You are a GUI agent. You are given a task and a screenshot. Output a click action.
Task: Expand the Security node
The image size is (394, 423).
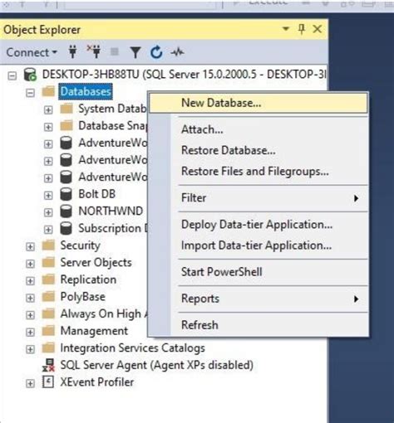point(30,246)
